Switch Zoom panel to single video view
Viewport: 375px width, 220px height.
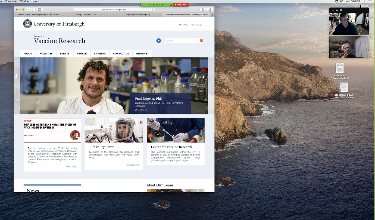(x=337, y=10)
